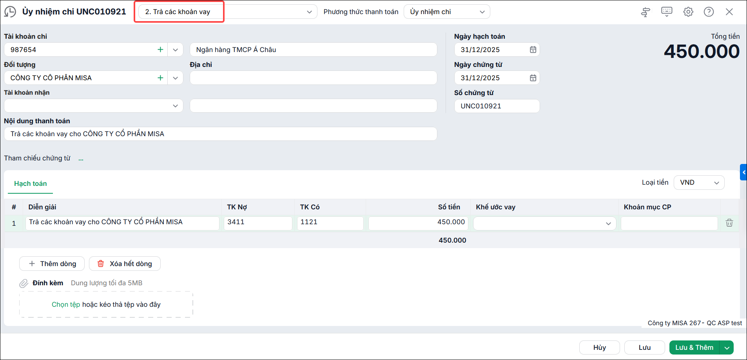Viewport: 747px width, 360px height.
Task: Open the Loại tiền VND dropdown
Action: [x=699, y=183]
